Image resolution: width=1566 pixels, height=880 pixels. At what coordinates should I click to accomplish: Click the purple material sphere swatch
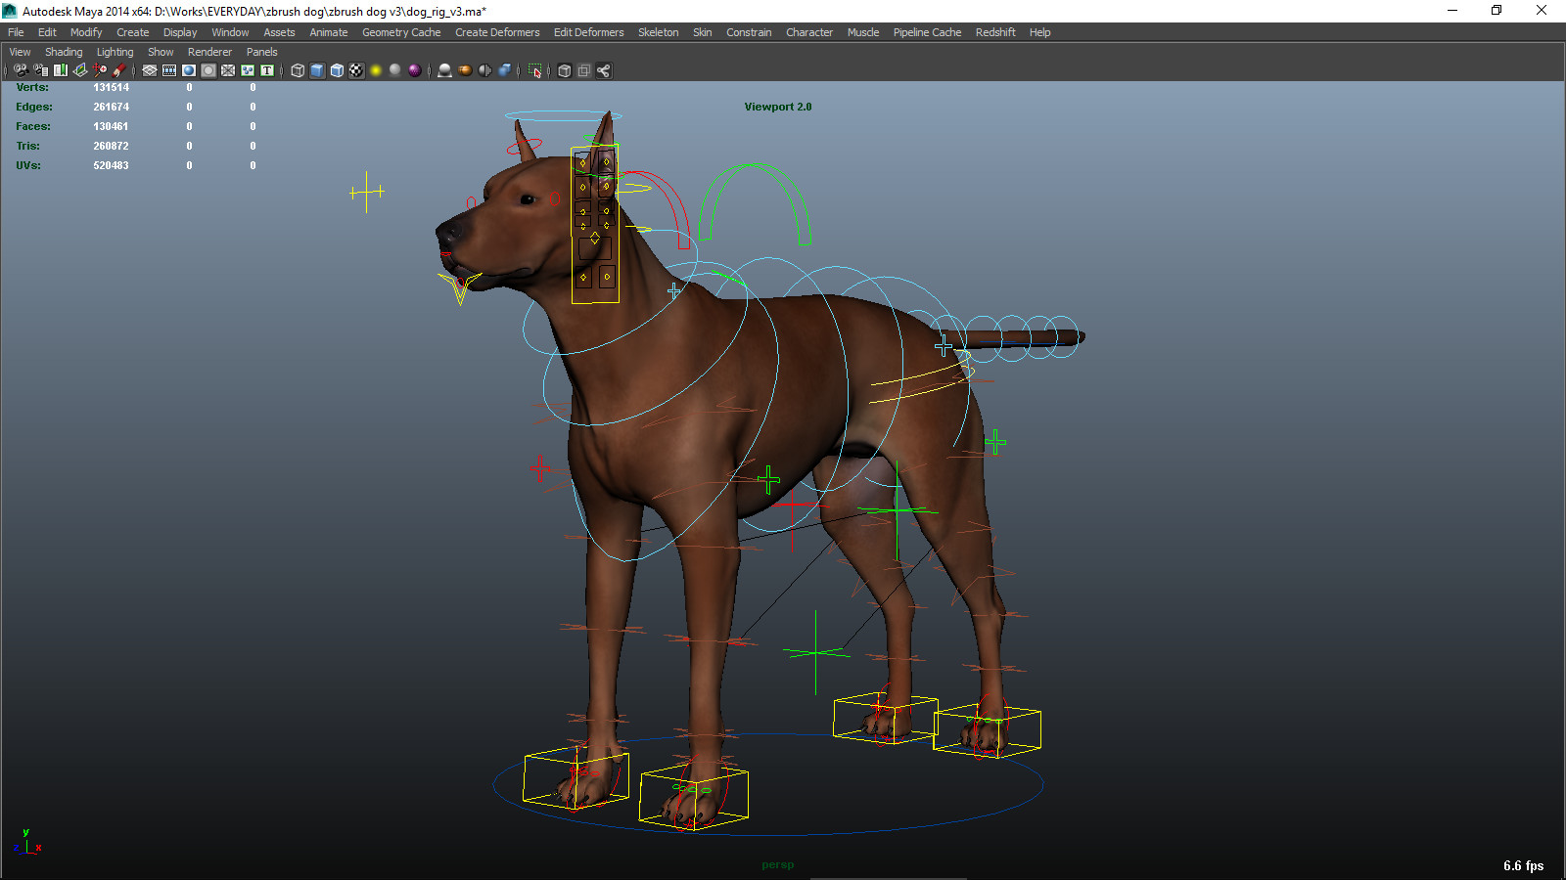pyautogui.click(x=414, y=69)
